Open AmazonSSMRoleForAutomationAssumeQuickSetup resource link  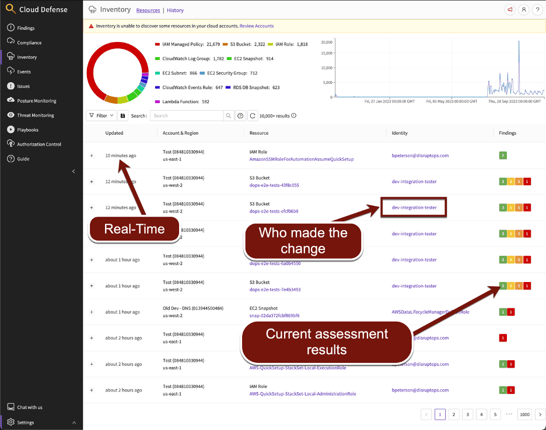tap(302, 159)
